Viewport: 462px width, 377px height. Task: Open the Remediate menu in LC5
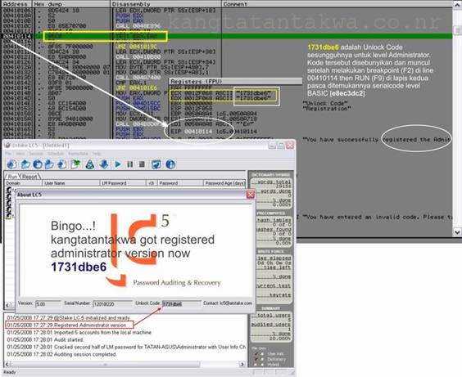tap(78, 154)
